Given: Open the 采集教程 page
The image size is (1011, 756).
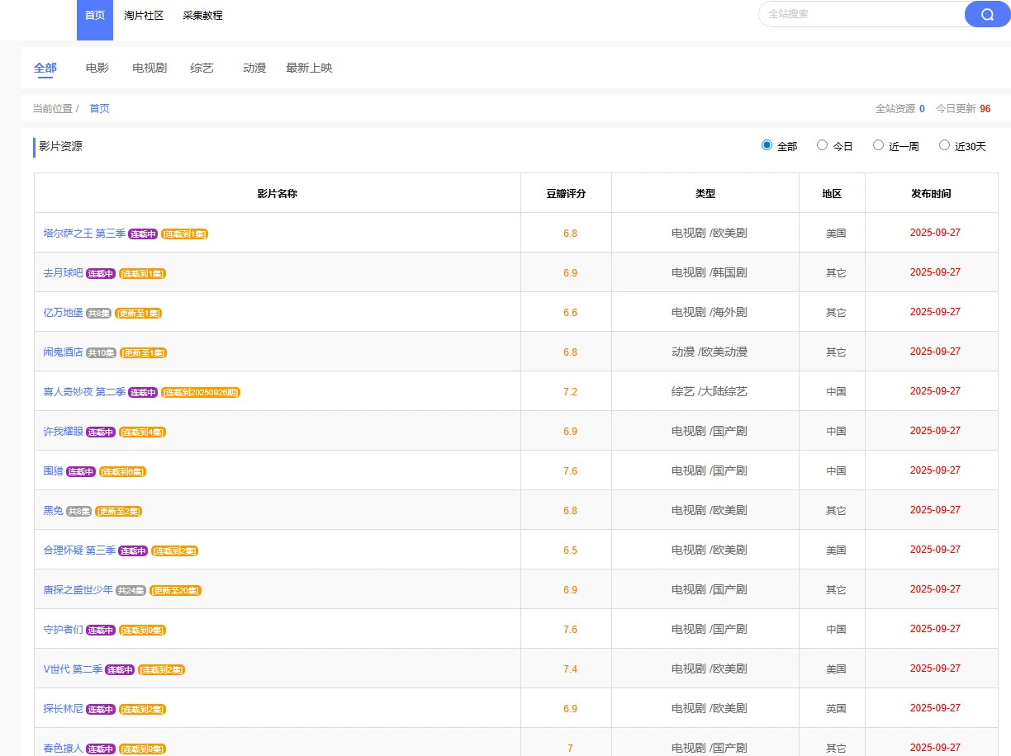Looking at the screenshot, I should [x=203, y=15].
